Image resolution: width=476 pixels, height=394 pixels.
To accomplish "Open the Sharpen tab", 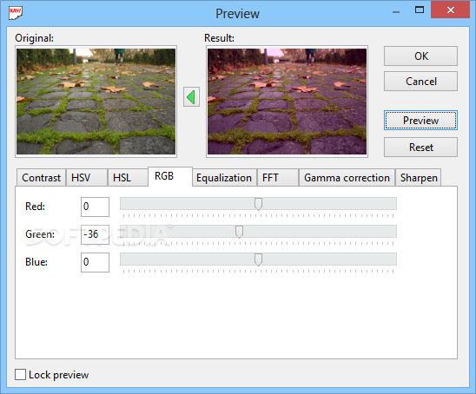I will click(419, 178).
